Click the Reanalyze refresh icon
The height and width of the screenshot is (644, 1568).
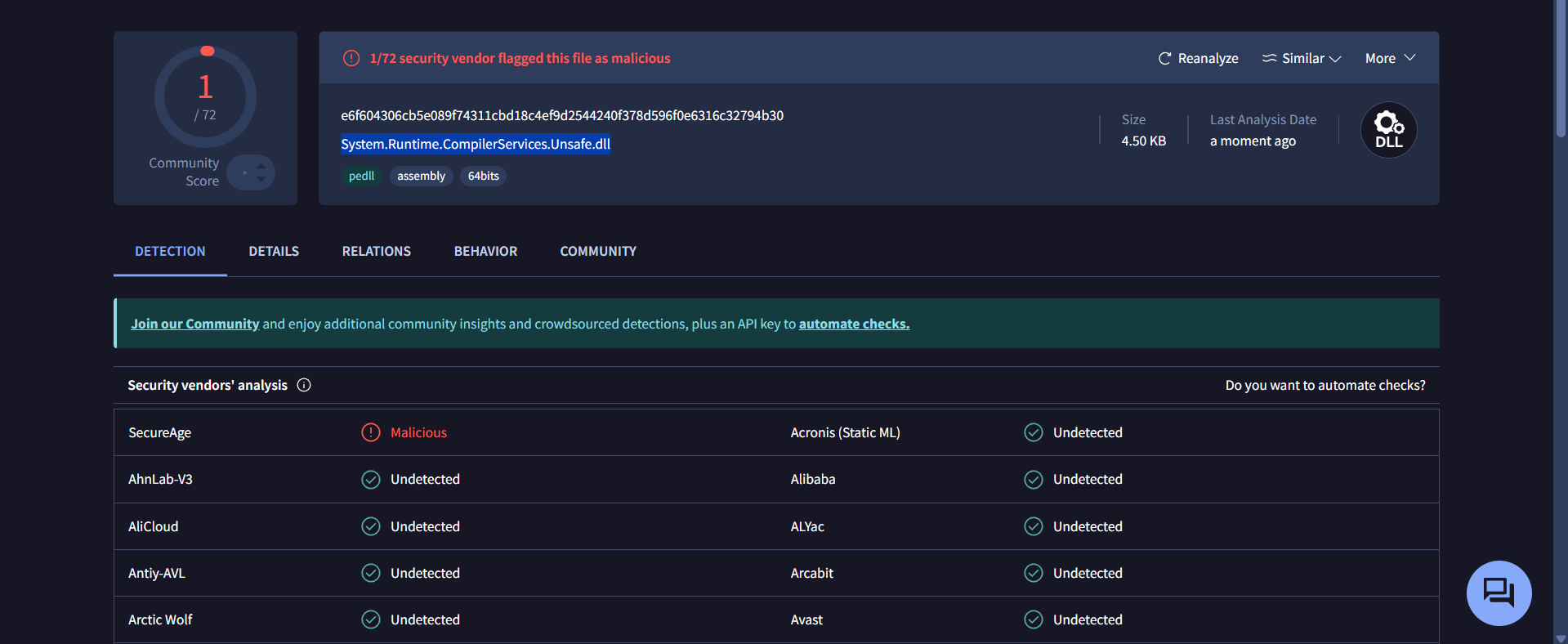pos(1164,58)
